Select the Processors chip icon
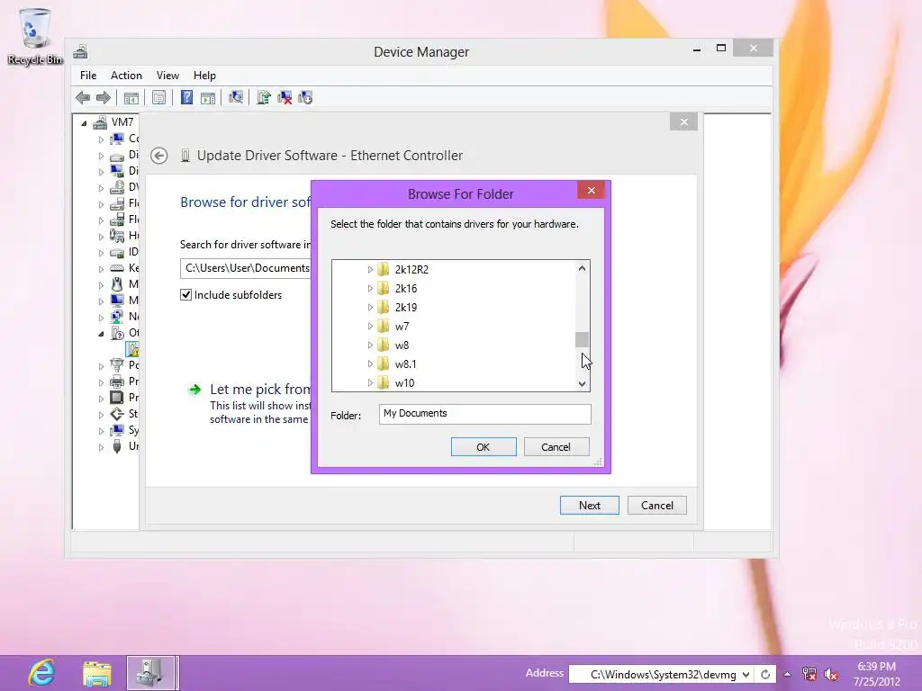This screenshot has width=922, height=691. coord(118,398)
